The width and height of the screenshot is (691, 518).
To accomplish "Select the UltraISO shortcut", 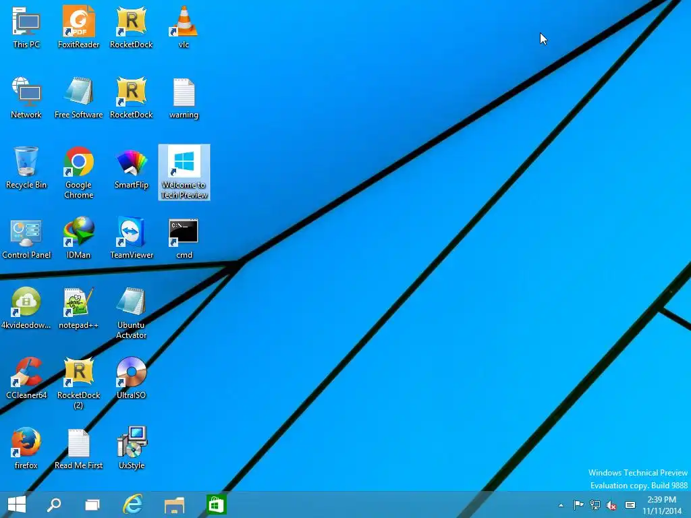I will point(132,378).
